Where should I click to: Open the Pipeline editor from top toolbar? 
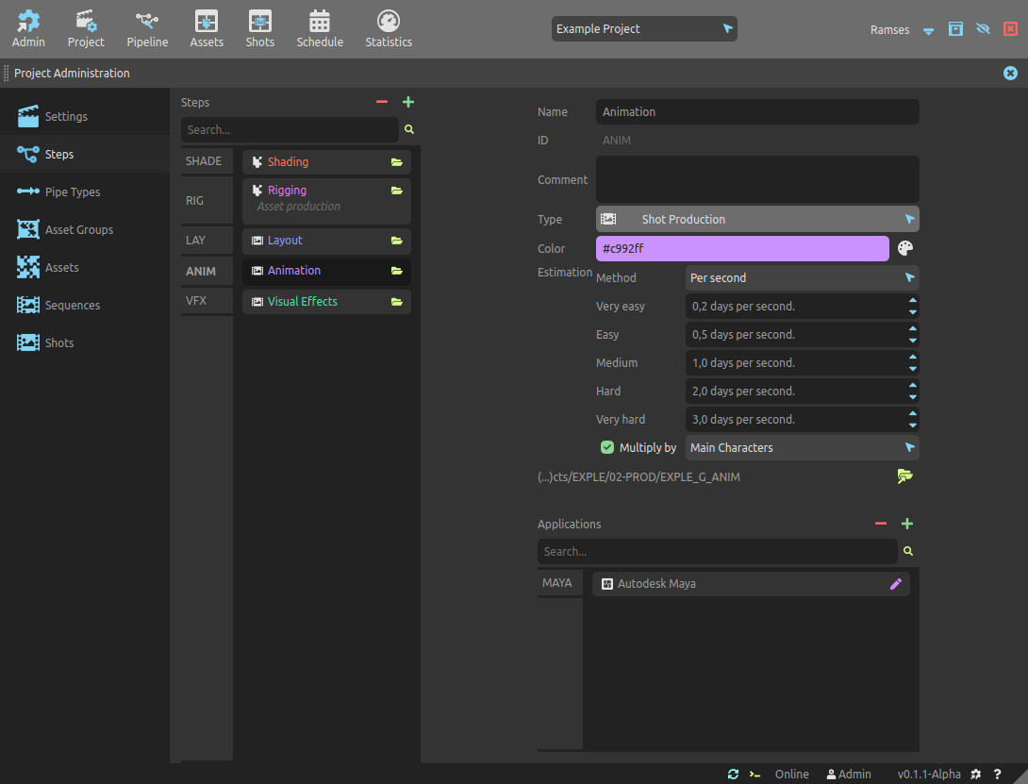tap(147, 28)
